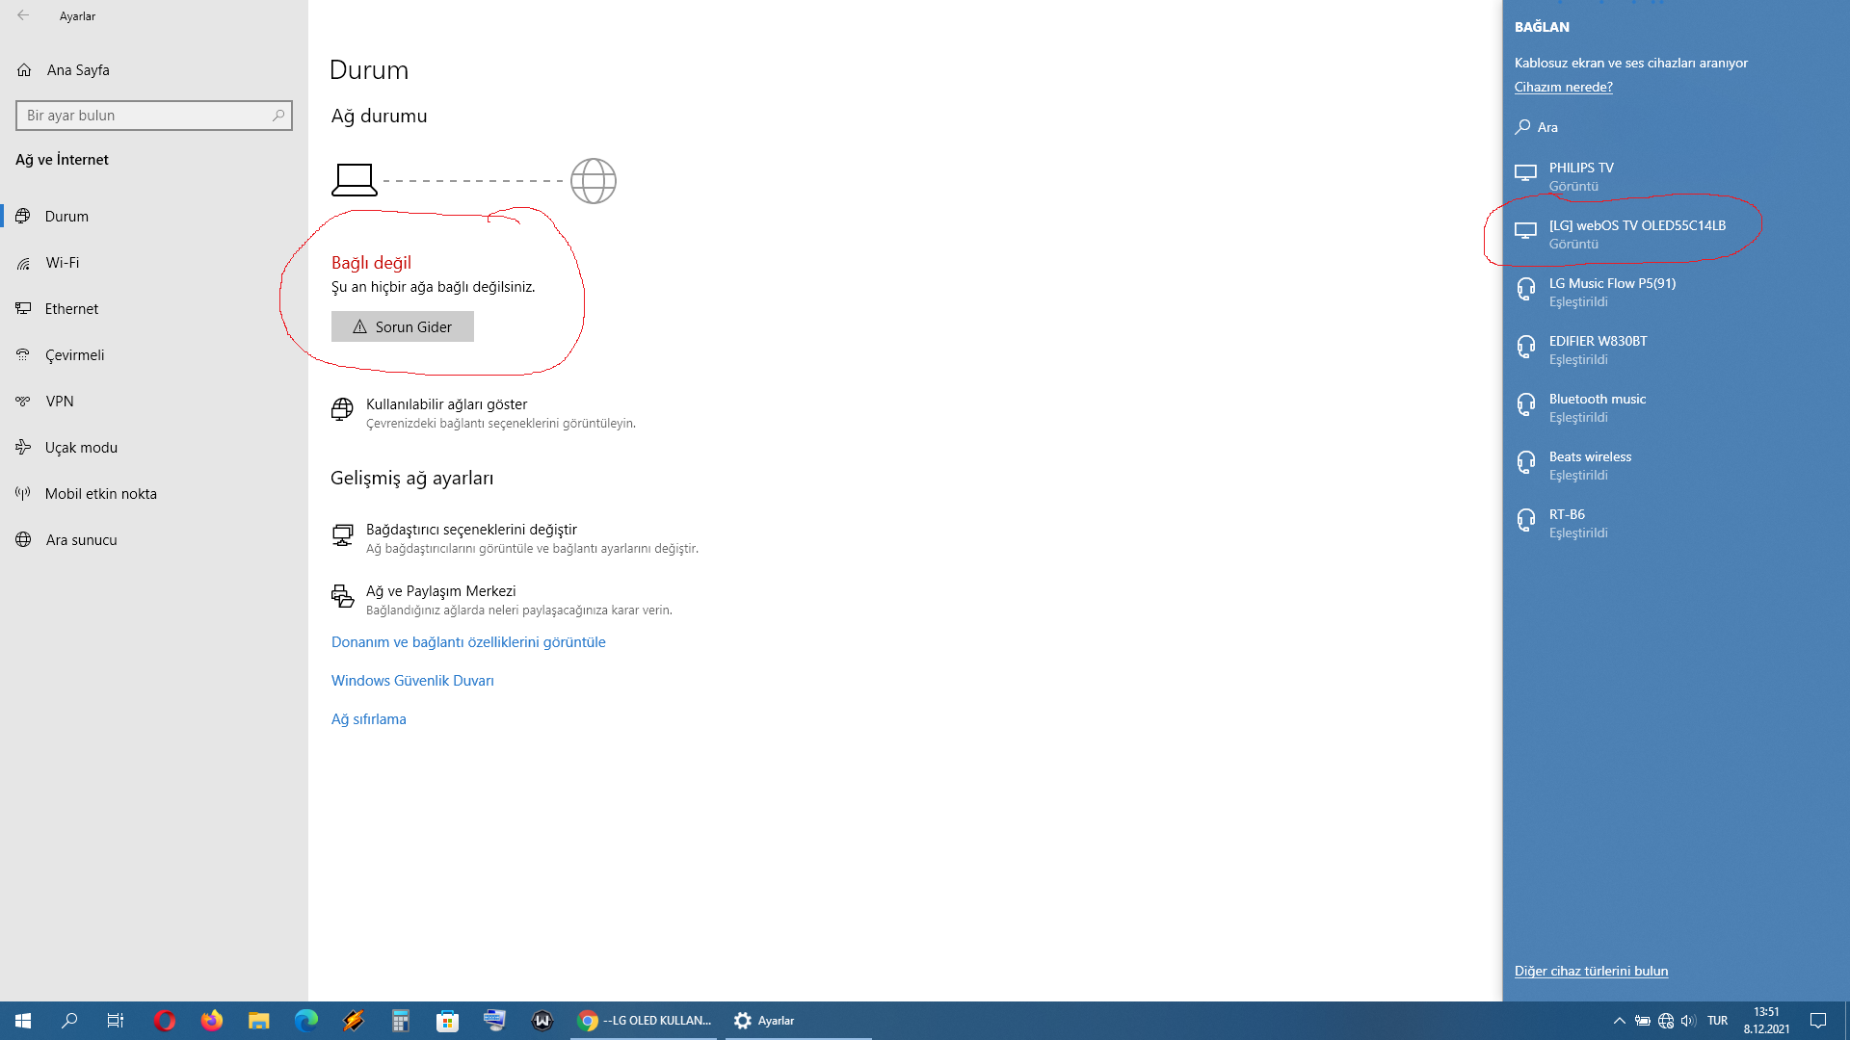Select Beats wireless device

[1677, 465]
